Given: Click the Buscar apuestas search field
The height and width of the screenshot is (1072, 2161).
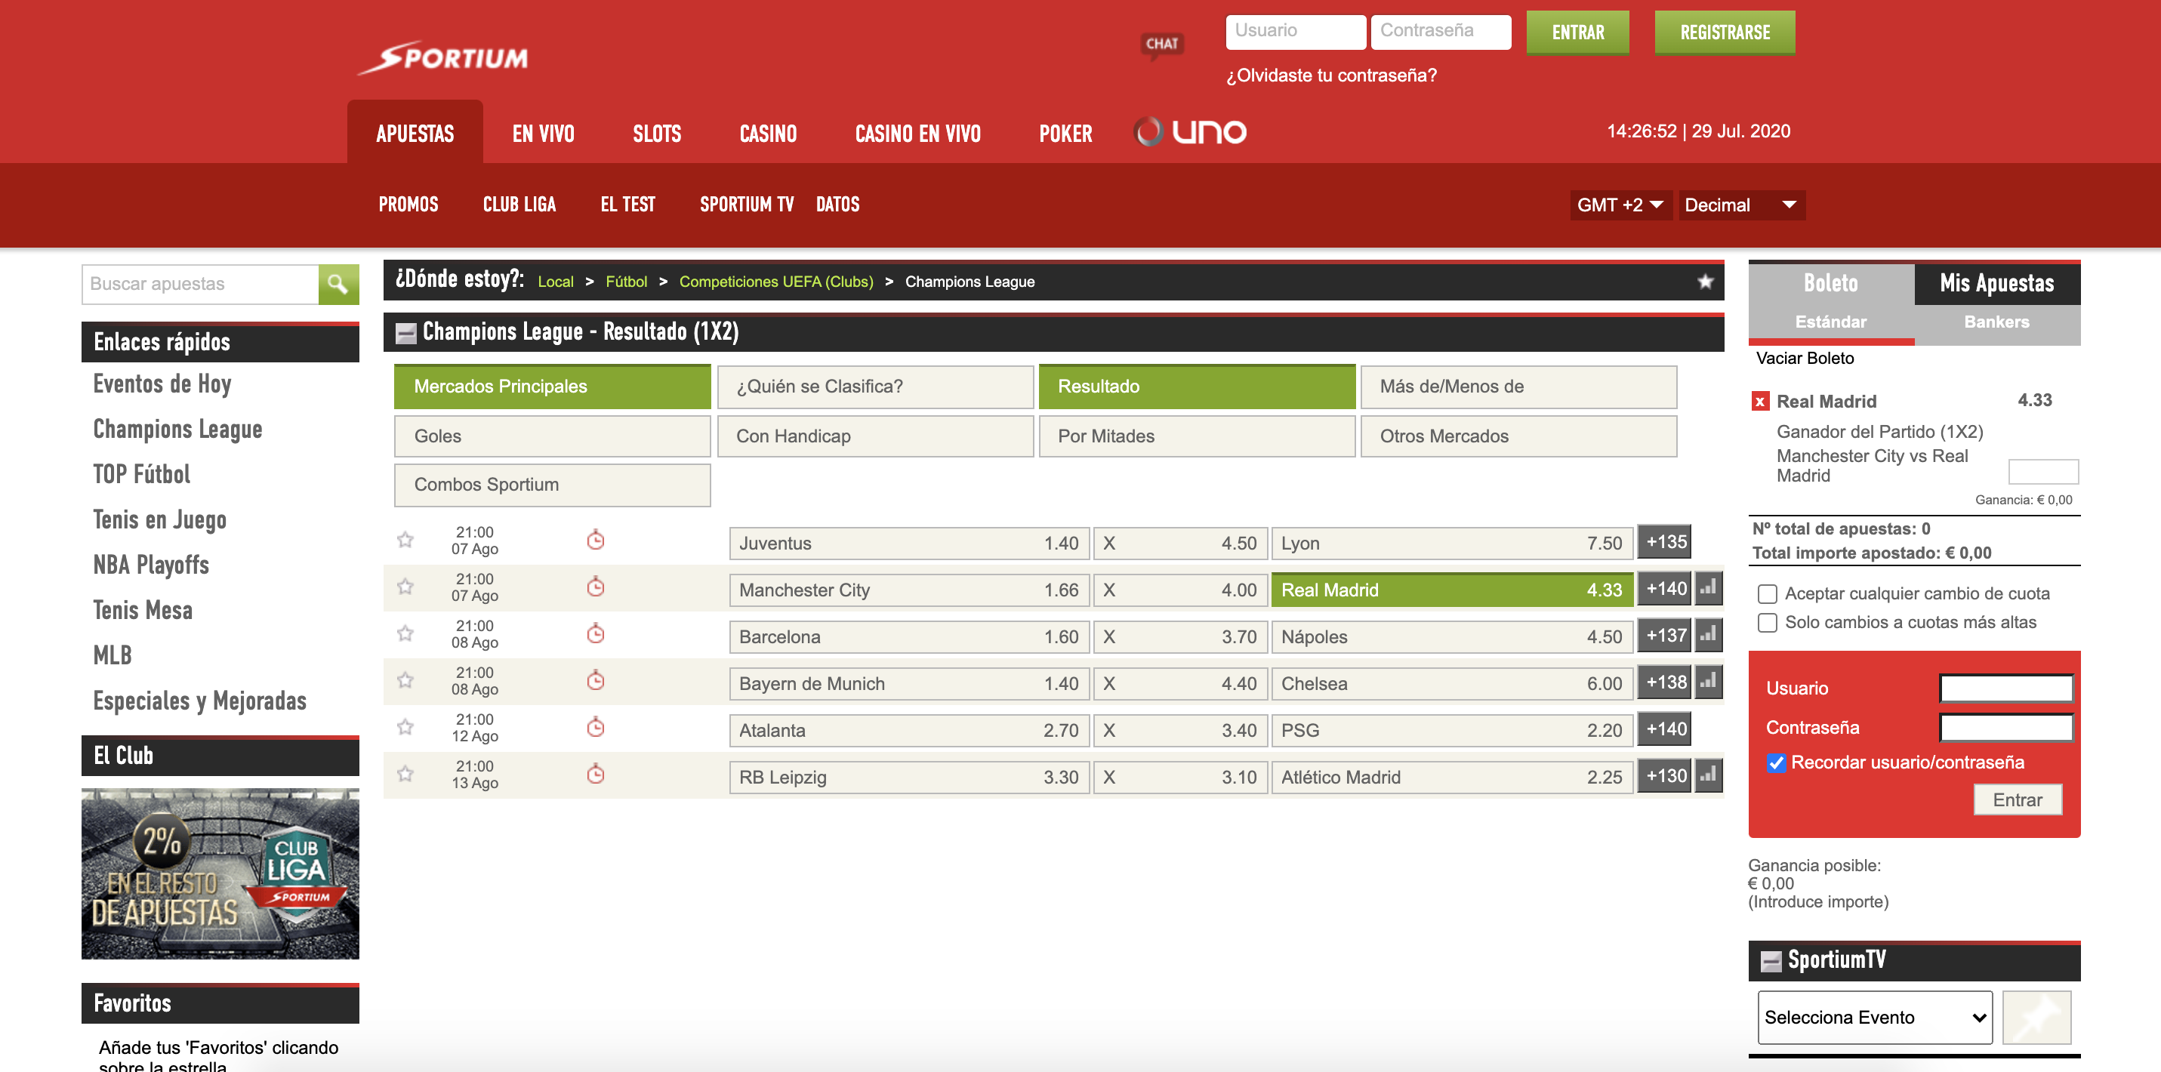Looking at the screenshot, I should (x=199, y=285).
